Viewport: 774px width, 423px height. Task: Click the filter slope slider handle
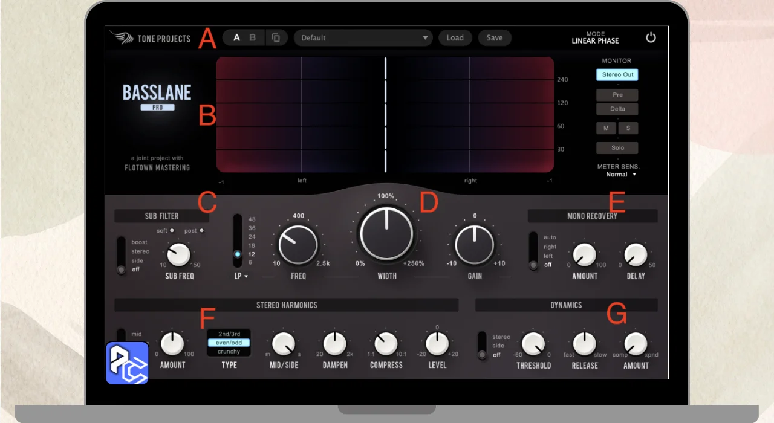point(238,254)
